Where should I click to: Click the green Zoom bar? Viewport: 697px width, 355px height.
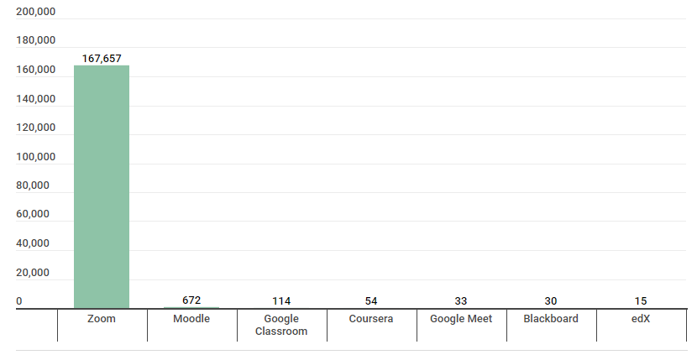point(102,186)
